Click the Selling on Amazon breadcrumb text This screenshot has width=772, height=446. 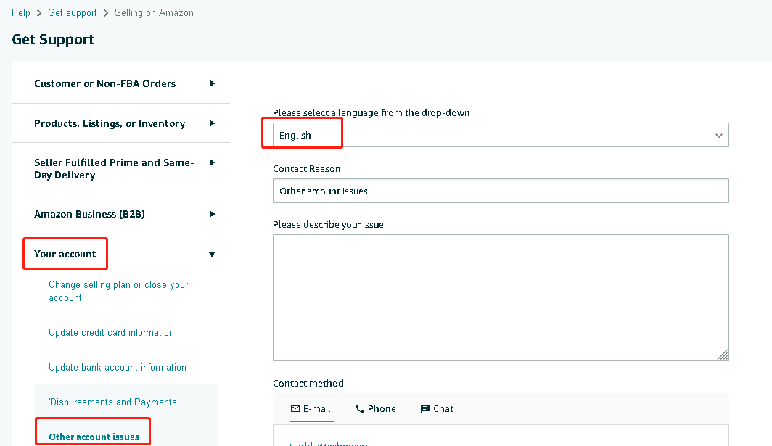click(x=154, y=13)
